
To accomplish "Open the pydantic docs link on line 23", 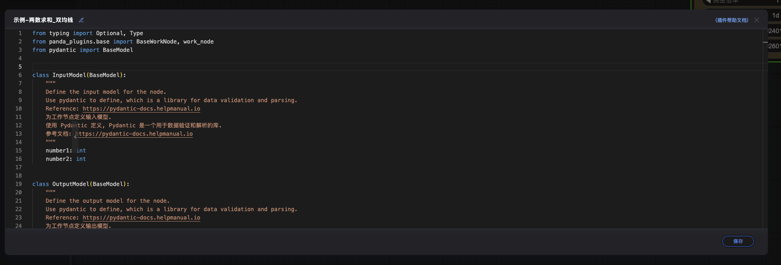I will [142, 218].
